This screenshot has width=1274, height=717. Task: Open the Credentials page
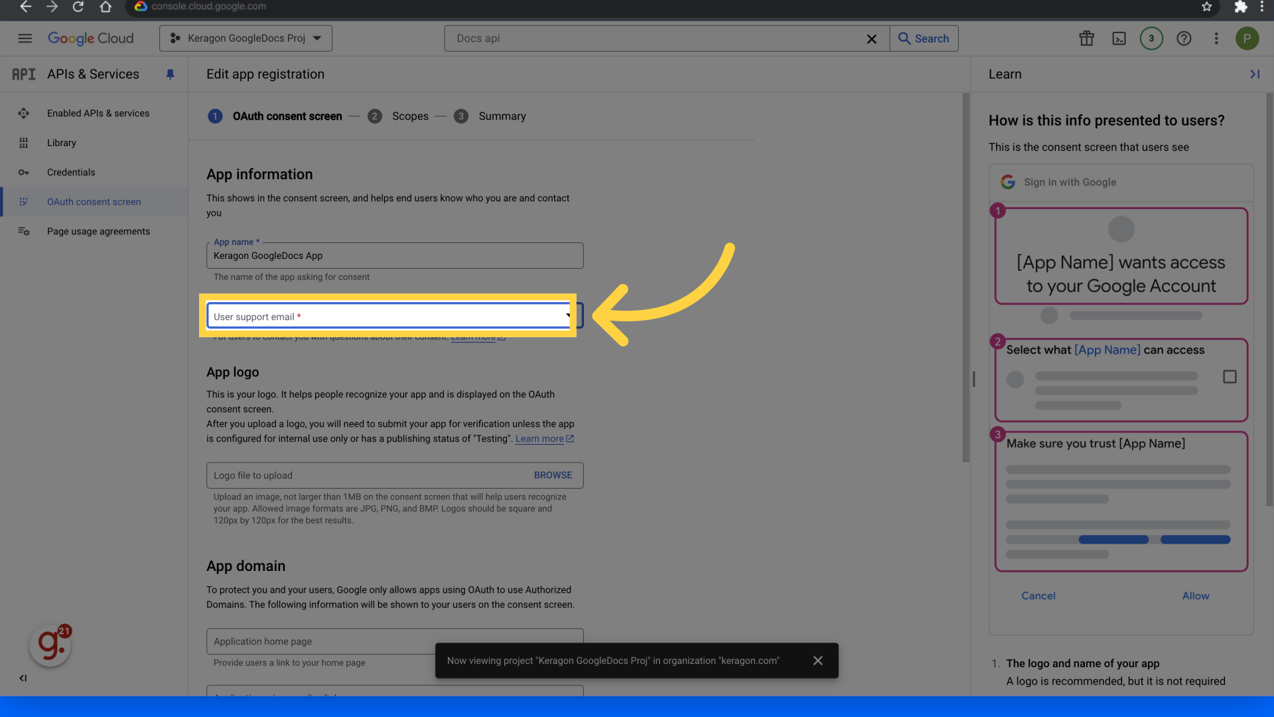[x=71, y=173]
